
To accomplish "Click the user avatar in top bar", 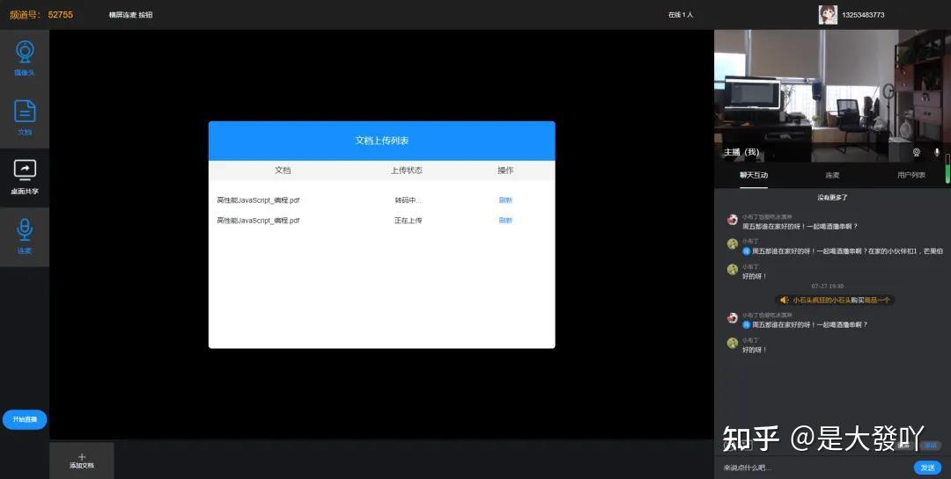I will [x=827, y=15].
